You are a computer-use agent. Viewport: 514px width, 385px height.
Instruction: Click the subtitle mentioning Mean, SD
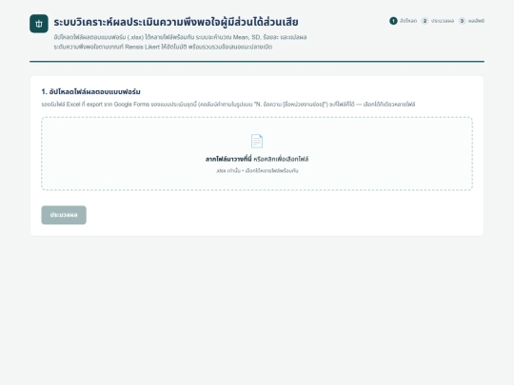pos(180,37)
